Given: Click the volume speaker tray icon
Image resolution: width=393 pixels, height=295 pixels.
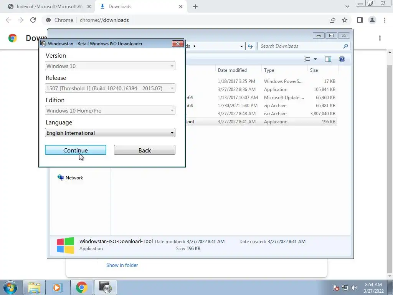Looking at the screenshot, I should [354, 287].
